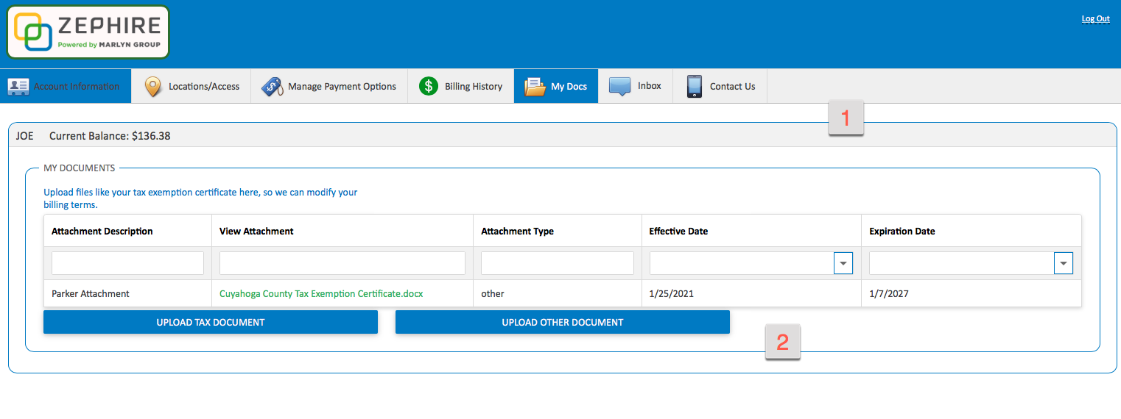Click the Contact Us phone icon
This screenshot has height=419, width=1121.
coord(694,87)
